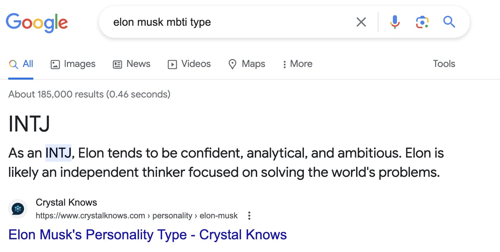Submit search with magnifying glass icon
This screenshot has width=500, height=252.
[449, 22]
